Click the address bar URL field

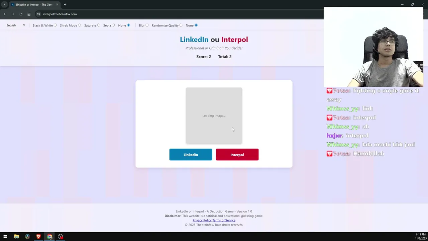pos(181,14)
